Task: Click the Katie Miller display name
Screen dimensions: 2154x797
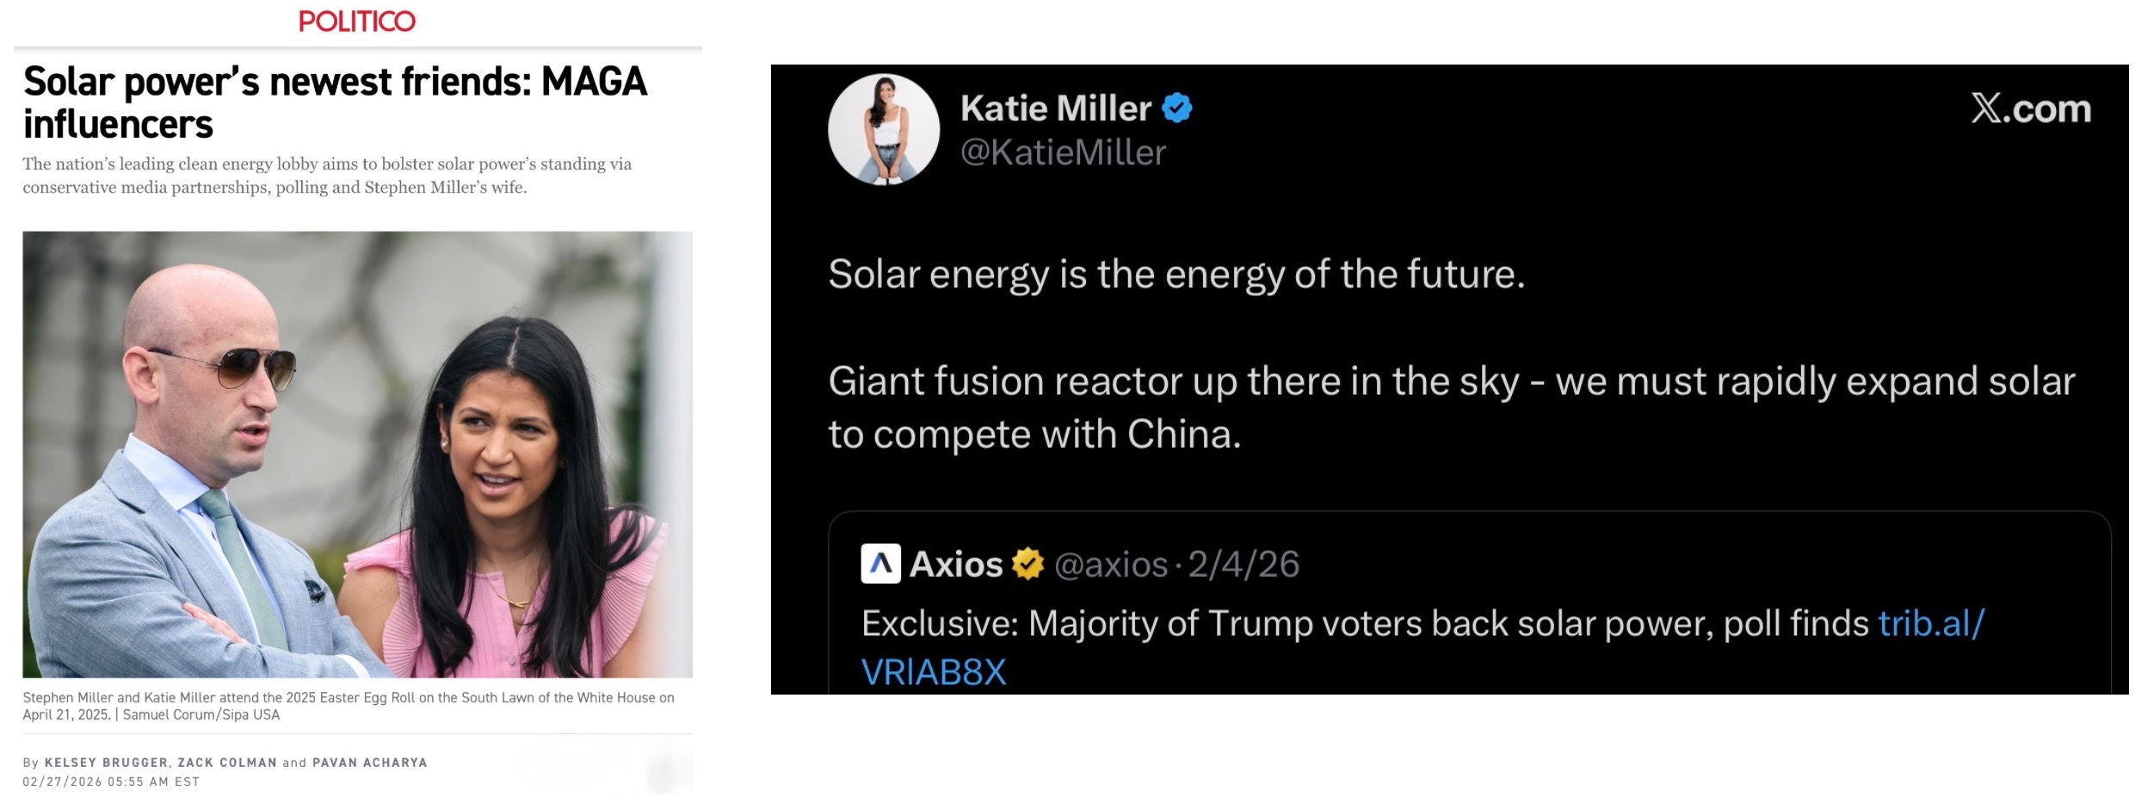Action: (1055, 108)
